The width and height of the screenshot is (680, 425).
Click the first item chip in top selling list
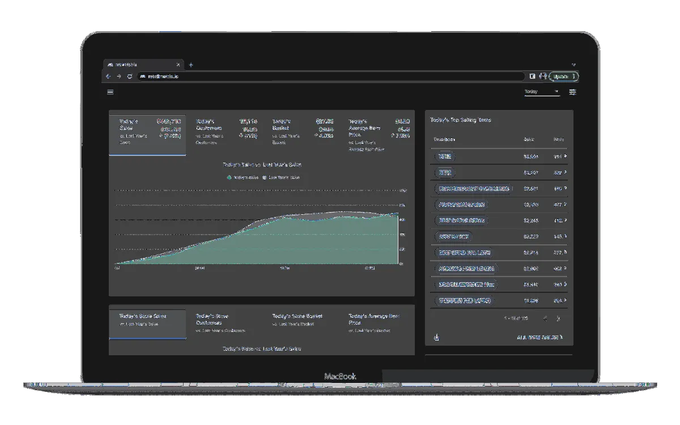446,156
